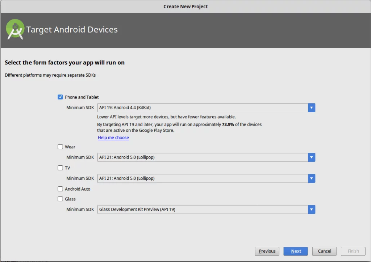Cancel the new project wizard

click(324, 251)
